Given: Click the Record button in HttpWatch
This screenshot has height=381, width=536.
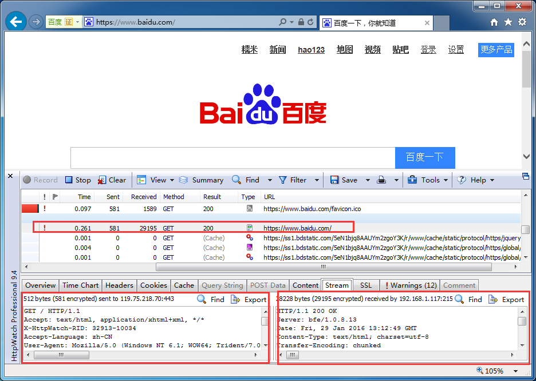Looking at the screenshot, I should coord(40,180).
